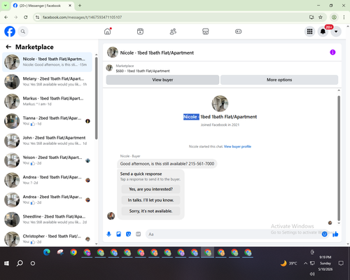Viewport: 350px width, 280px height.
Task: Open the Marketplace storefront icon
Action: pos(206,31)
